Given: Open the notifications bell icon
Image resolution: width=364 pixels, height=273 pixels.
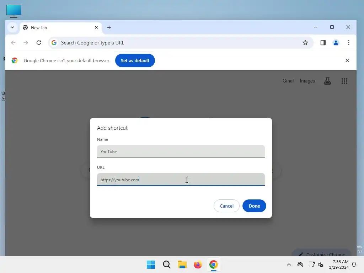Looking at the screenshot, I should pos(354,264).
